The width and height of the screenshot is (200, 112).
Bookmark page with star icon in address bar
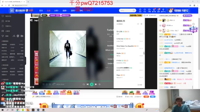pyautogui.click(x=190, y=5)
